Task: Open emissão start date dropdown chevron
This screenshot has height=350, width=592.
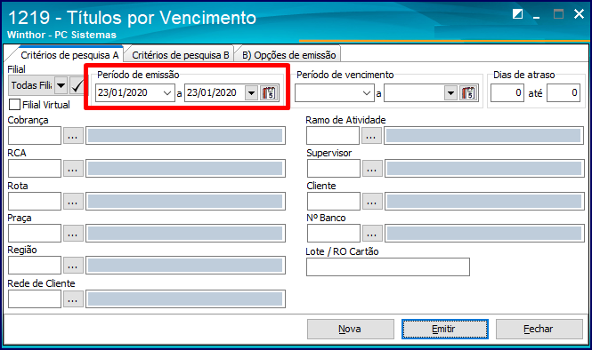Action: [x=167, y=92]
